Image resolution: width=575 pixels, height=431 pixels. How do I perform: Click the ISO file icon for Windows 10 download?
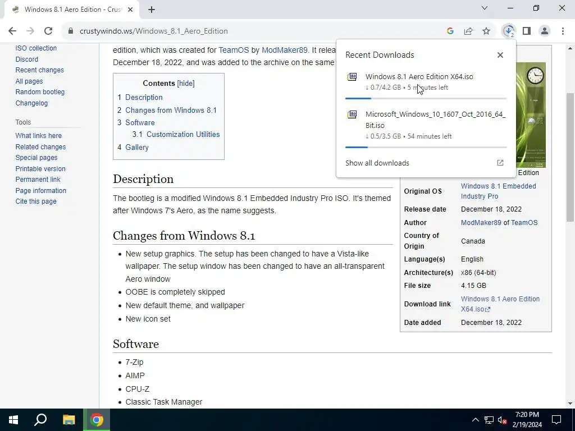coord(352,114)
